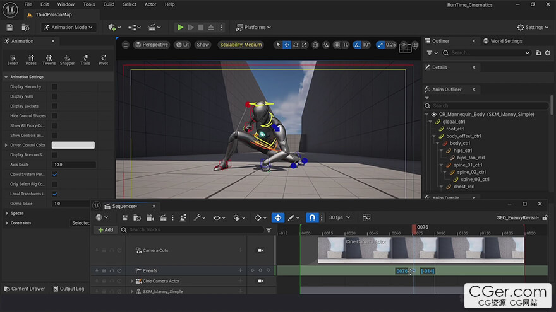Image resolution: width=556 pixels, height=312 pixels.
Task: Toggle visibility of CR_Mannequin_Body eye icon
Action: [433, 115]
